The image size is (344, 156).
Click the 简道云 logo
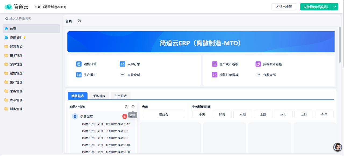point(16,7)
